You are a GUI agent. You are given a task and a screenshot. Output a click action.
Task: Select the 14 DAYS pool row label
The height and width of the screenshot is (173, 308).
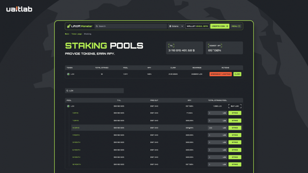(76, 128)
